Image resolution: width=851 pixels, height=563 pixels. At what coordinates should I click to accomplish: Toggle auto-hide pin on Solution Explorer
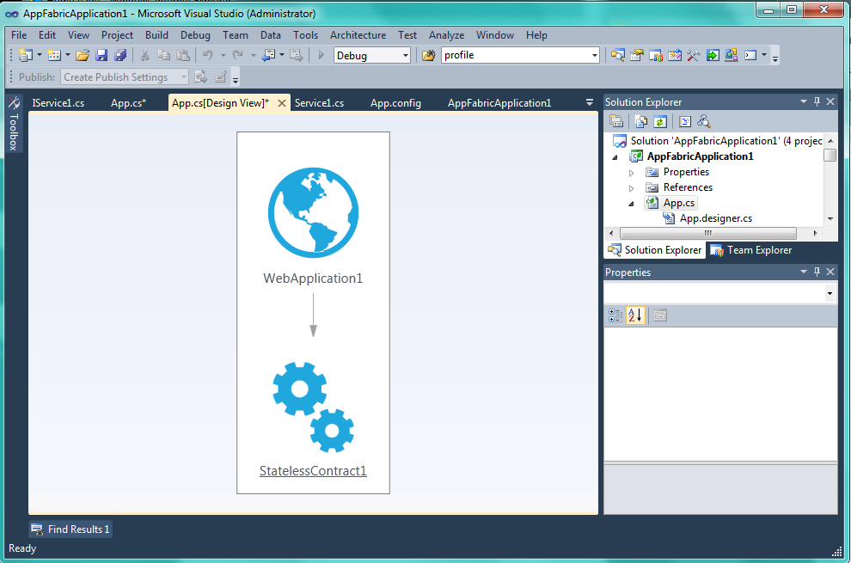click(817, 101)
